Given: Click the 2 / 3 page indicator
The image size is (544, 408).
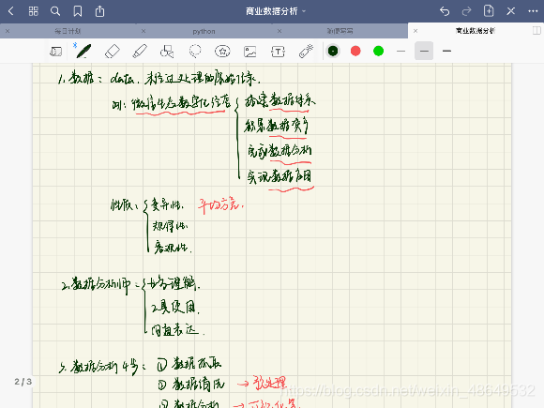Looking at the screenshot, I should (23, 382).
